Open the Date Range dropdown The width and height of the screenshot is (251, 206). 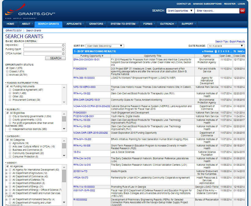point(226,46)
